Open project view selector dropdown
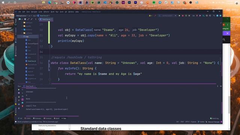 point(20,19)
